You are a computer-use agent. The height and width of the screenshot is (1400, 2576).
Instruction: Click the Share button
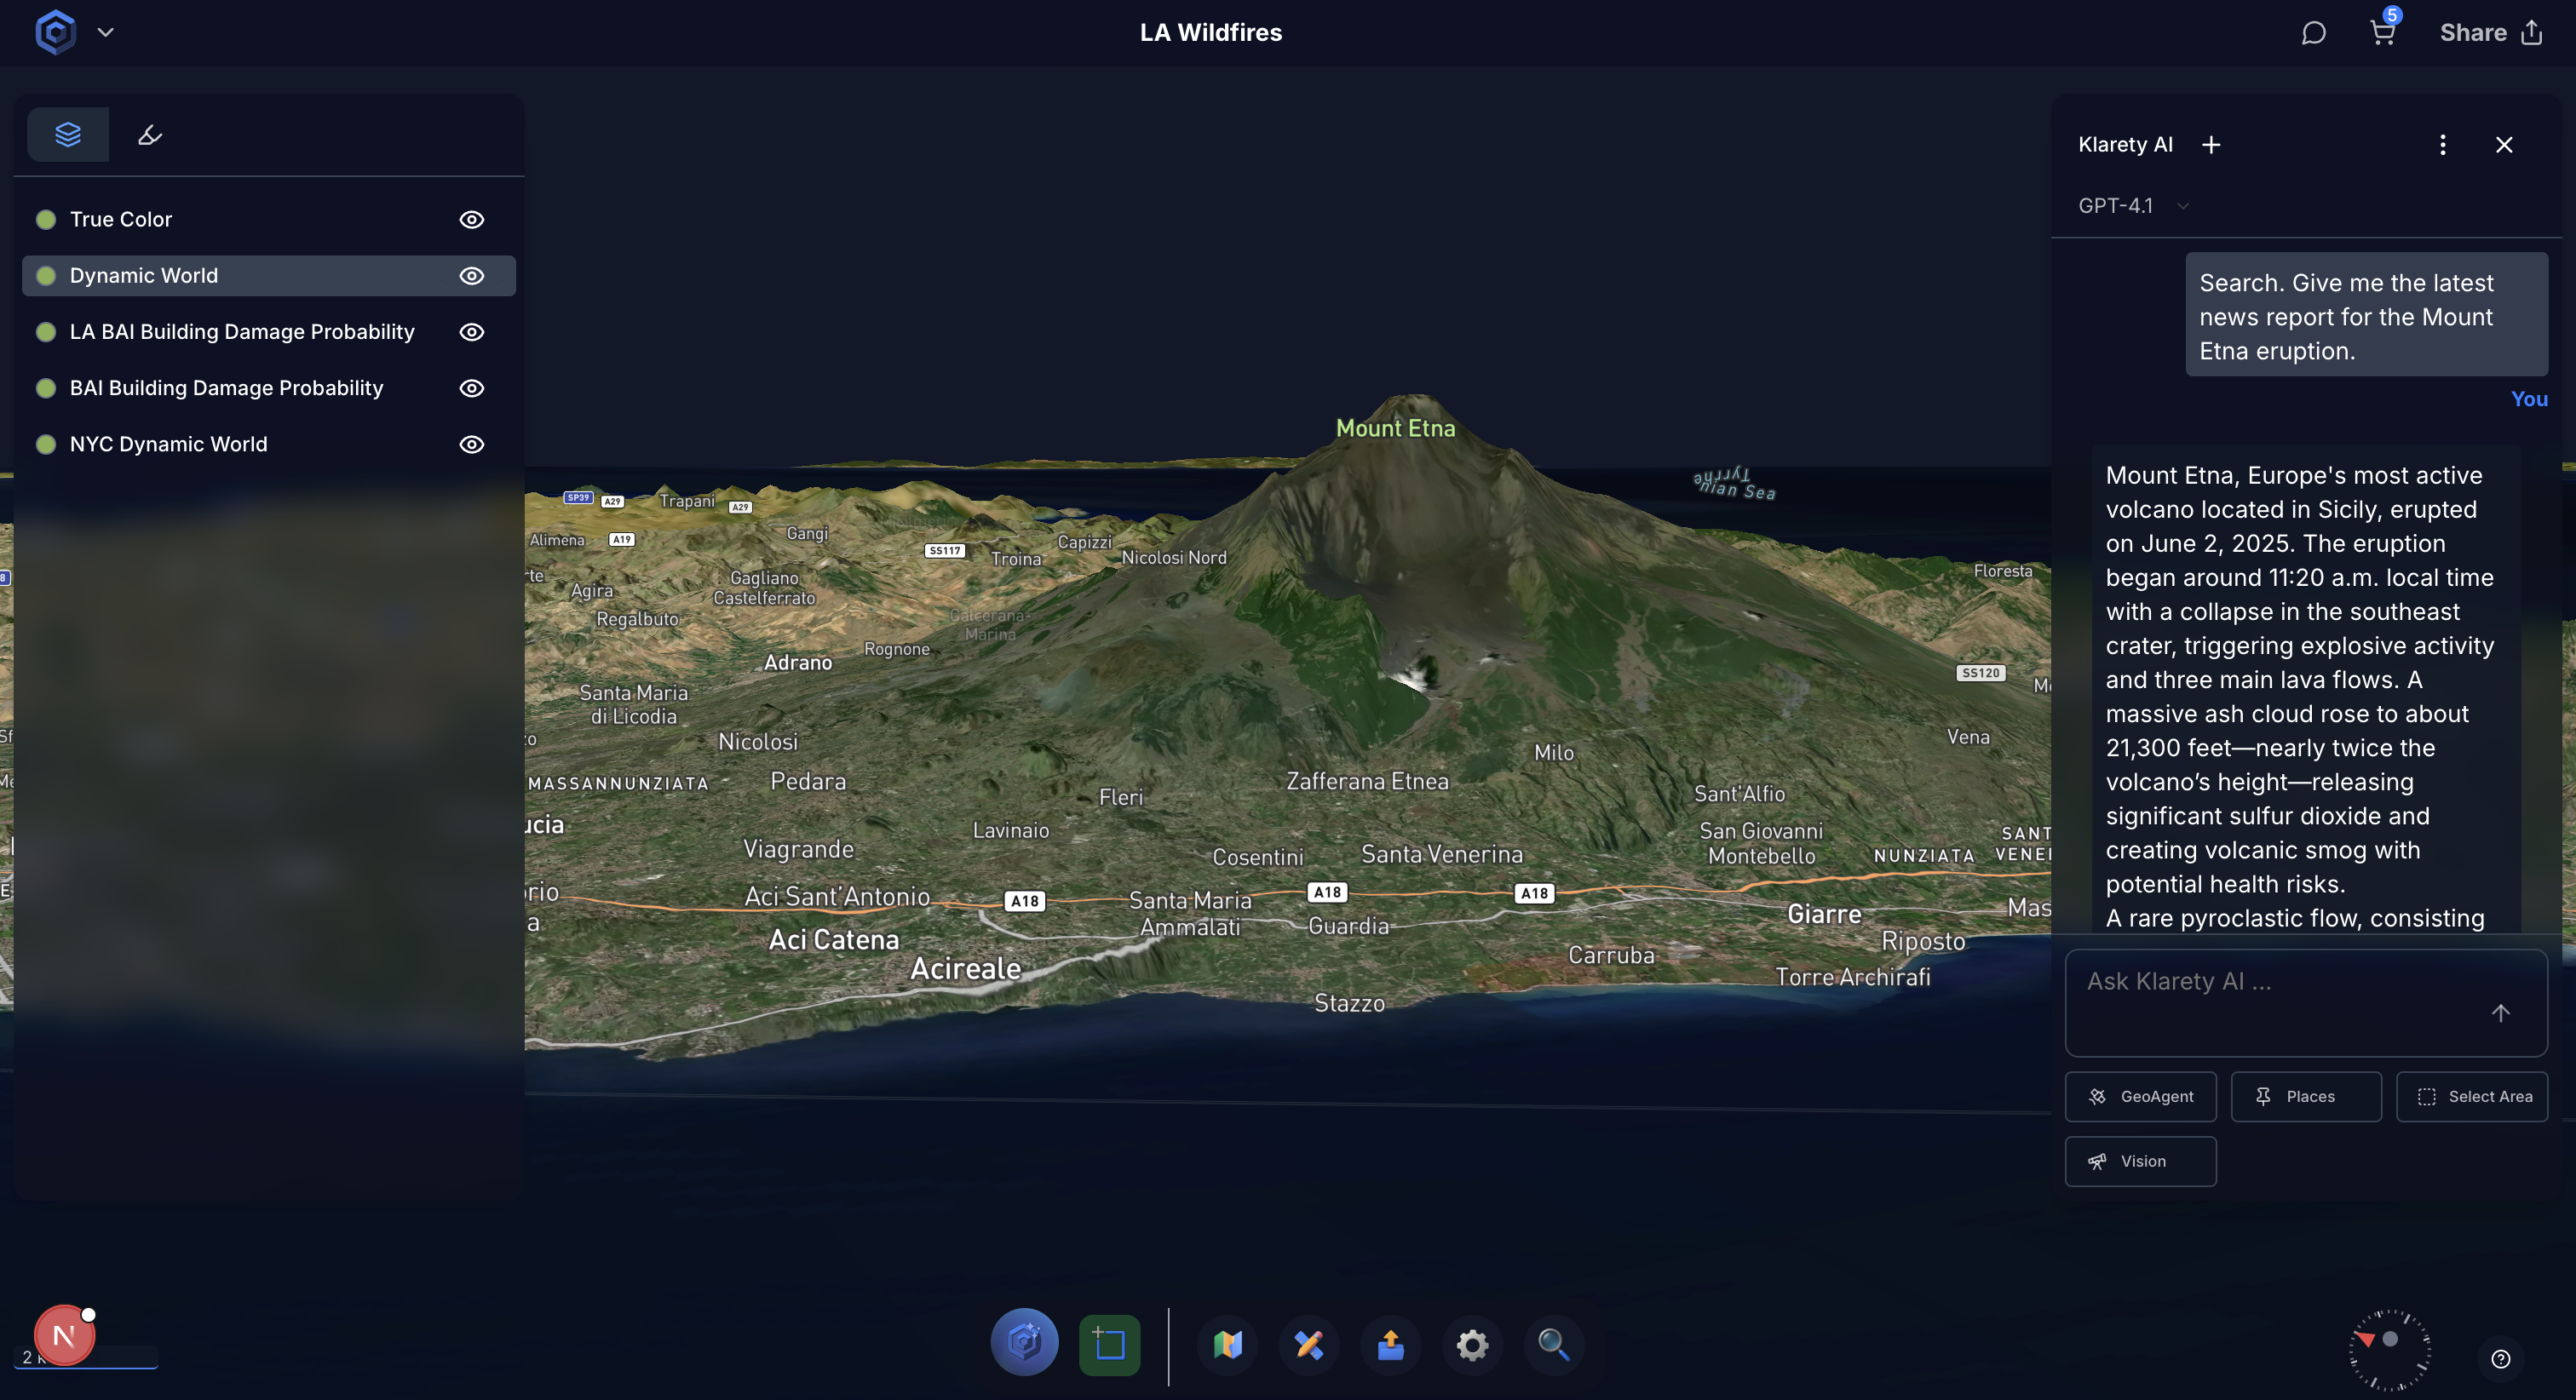click(2490, 33)
